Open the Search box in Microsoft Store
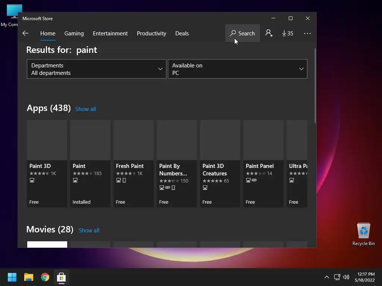The width and height of the screenshot is (382, 286). (242, 33)
